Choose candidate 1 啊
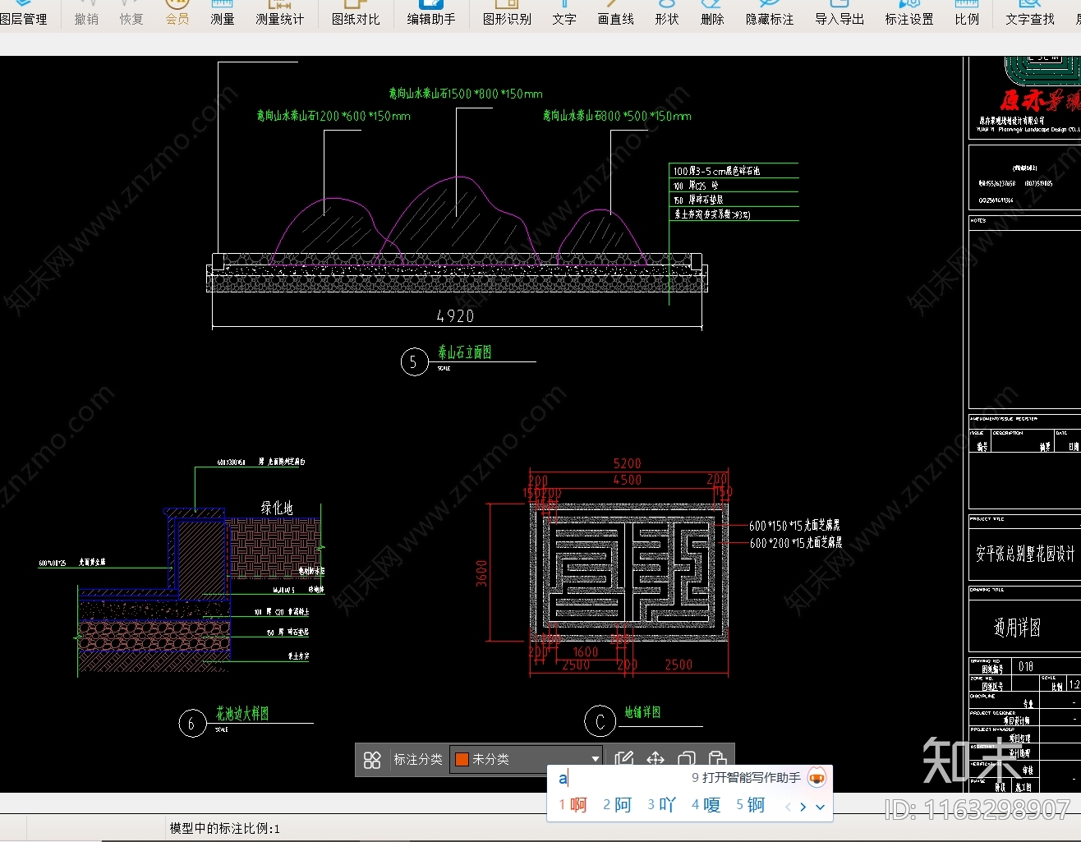Image resolution: width=1081 pixels, height=842 pixels. [x=573, y=805]
